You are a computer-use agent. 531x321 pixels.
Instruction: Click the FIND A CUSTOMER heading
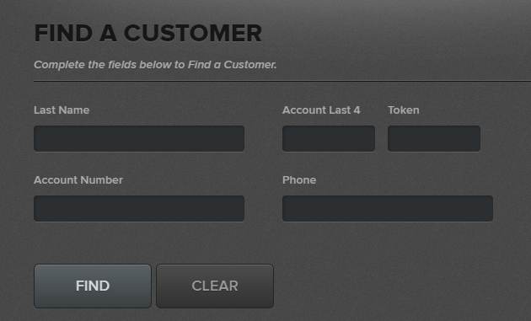[148, 33]
